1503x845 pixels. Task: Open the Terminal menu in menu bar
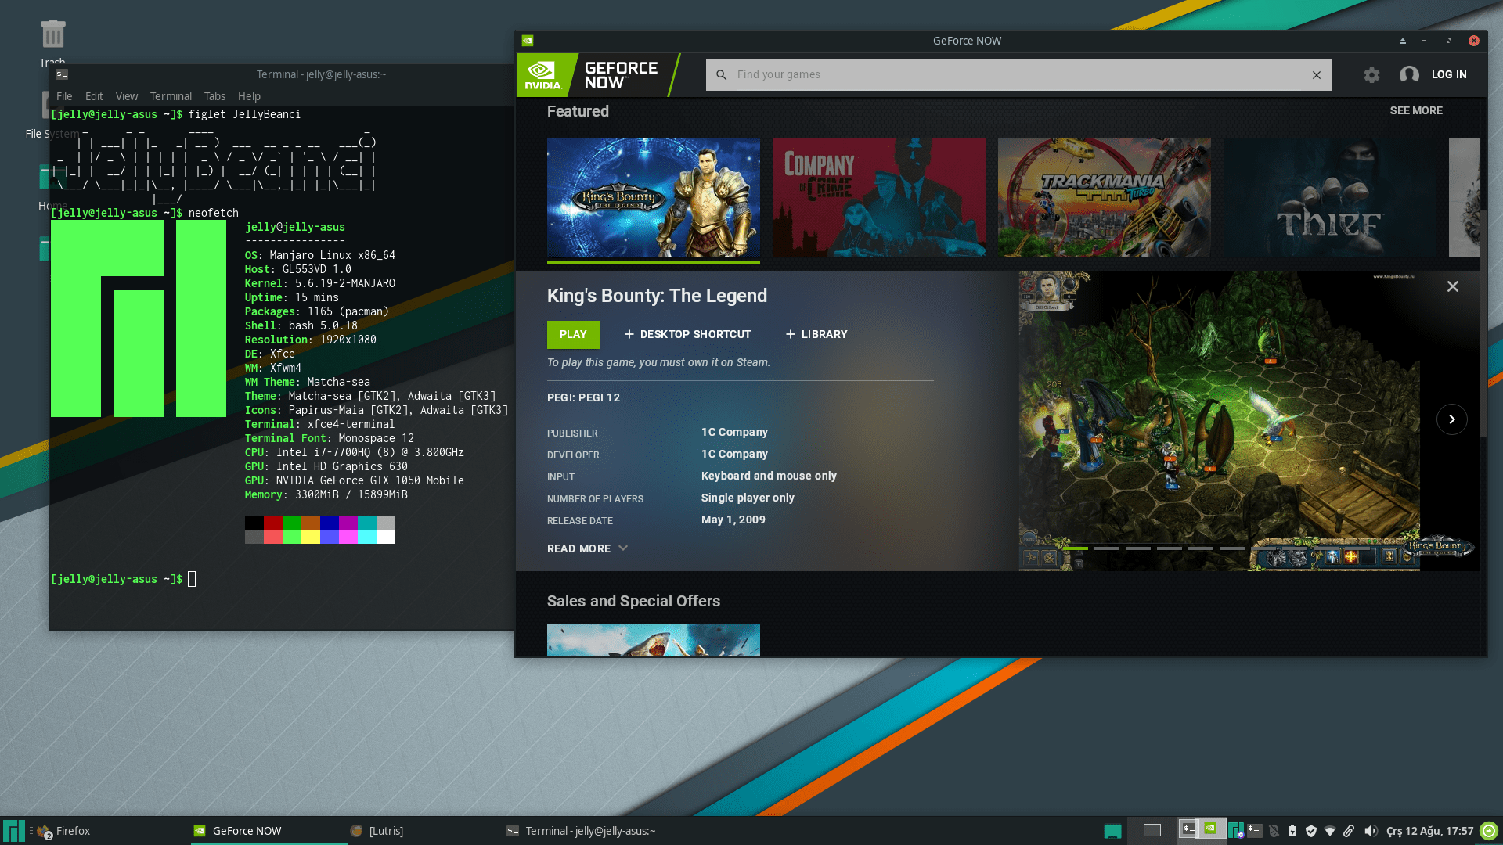(171, 96)
